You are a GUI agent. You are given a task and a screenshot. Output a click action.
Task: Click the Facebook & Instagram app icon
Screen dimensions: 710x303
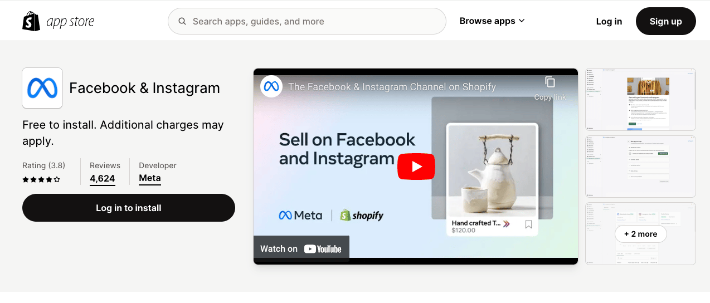pos(42,88)
